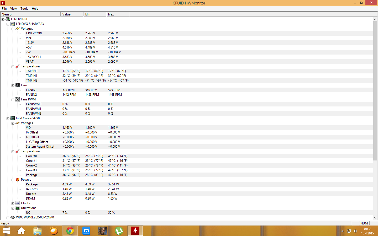378x236 pixels.
Task: Collapse the Intel Core i7 4790 node
Action: click(x=8, y=119)
